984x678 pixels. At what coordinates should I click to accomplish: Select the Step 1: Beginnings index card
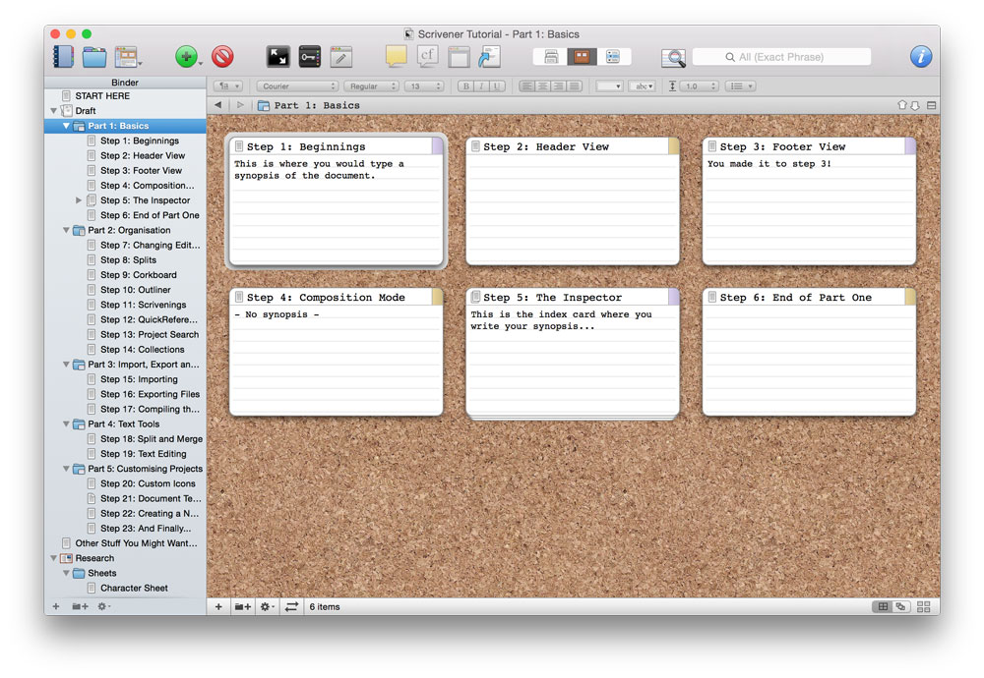pos(336,201)
